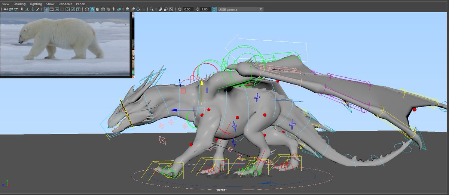Toggle the Safe Action overlay
The height and width of the screenshot is (195, 449).
(x=73, y=9)
